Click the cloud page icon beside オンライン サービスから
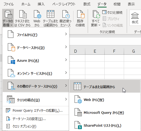Viewport: 141px width, 131px height. point(11,73)
